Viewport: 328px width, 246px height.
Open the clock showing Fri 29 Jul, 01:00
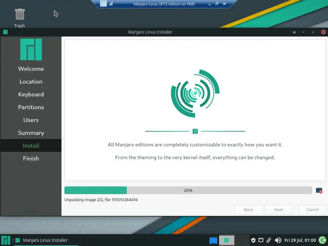(x=300, y=240)
